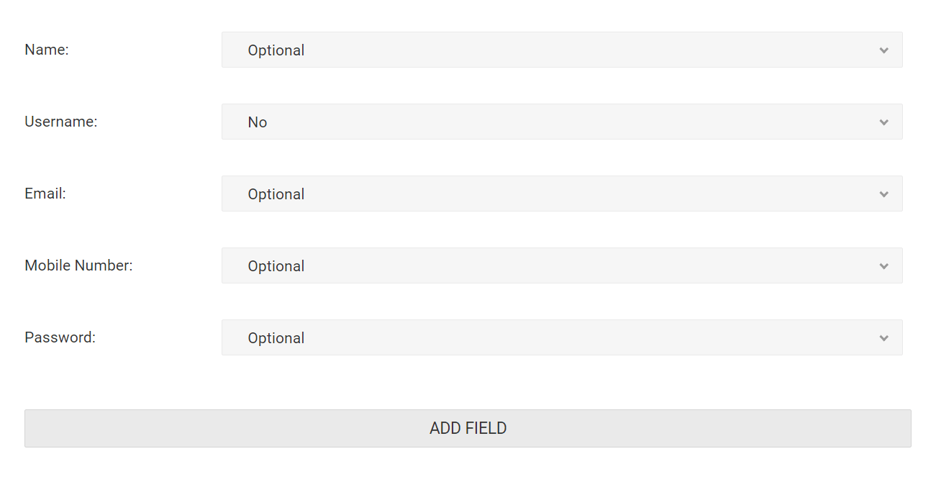Click the chevron arrow on the Name dropdown

(x=883, y=50)
